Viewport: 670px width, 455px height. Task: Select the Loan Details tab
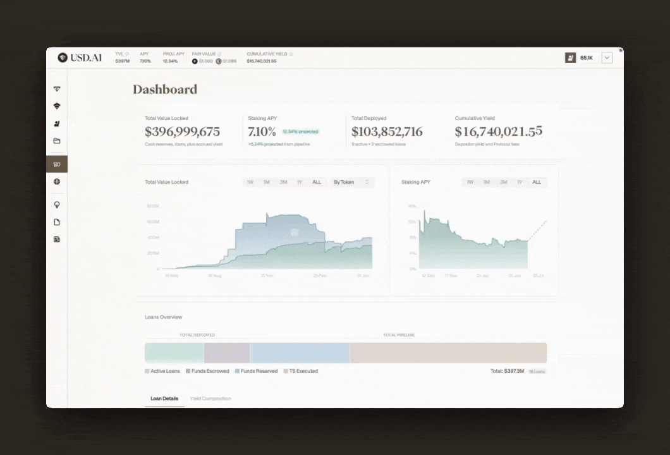click(x=164, y=399)
